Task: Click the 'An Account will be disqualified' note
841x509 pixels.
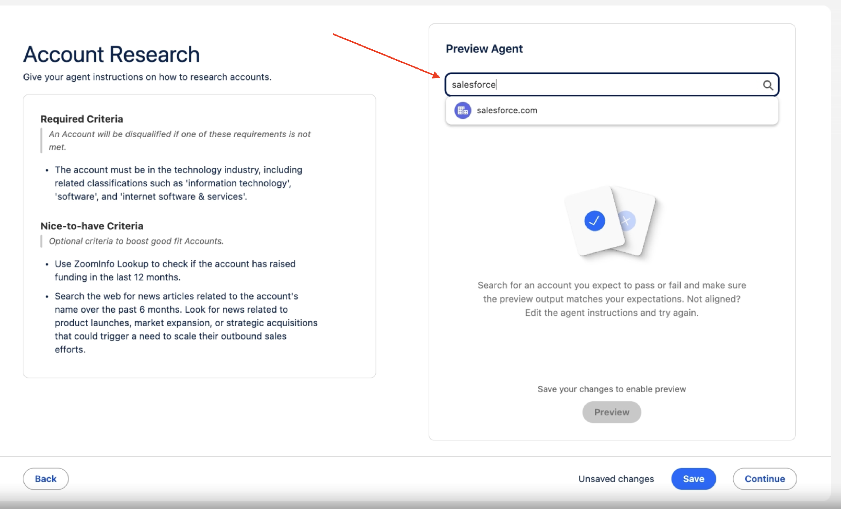Action: coord(180,140)
